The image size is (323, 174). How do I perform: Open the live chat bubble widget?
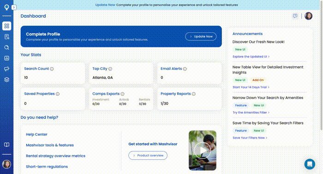[310, 164]
